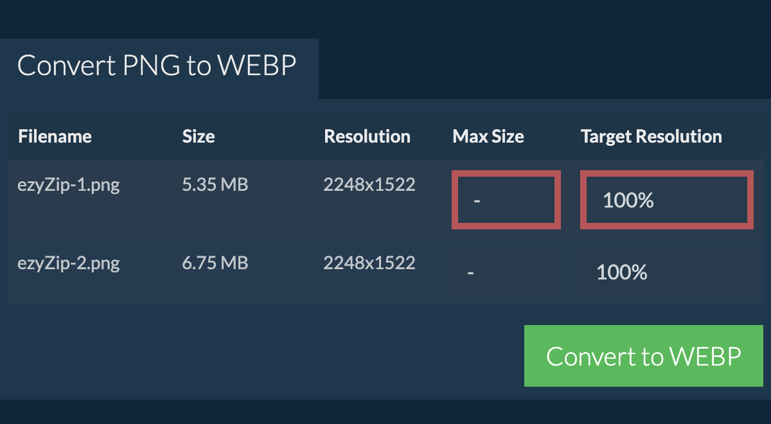The image size is (771, 424).
Task: Click the 6.75 MB size value
Action: click(215, 263)
